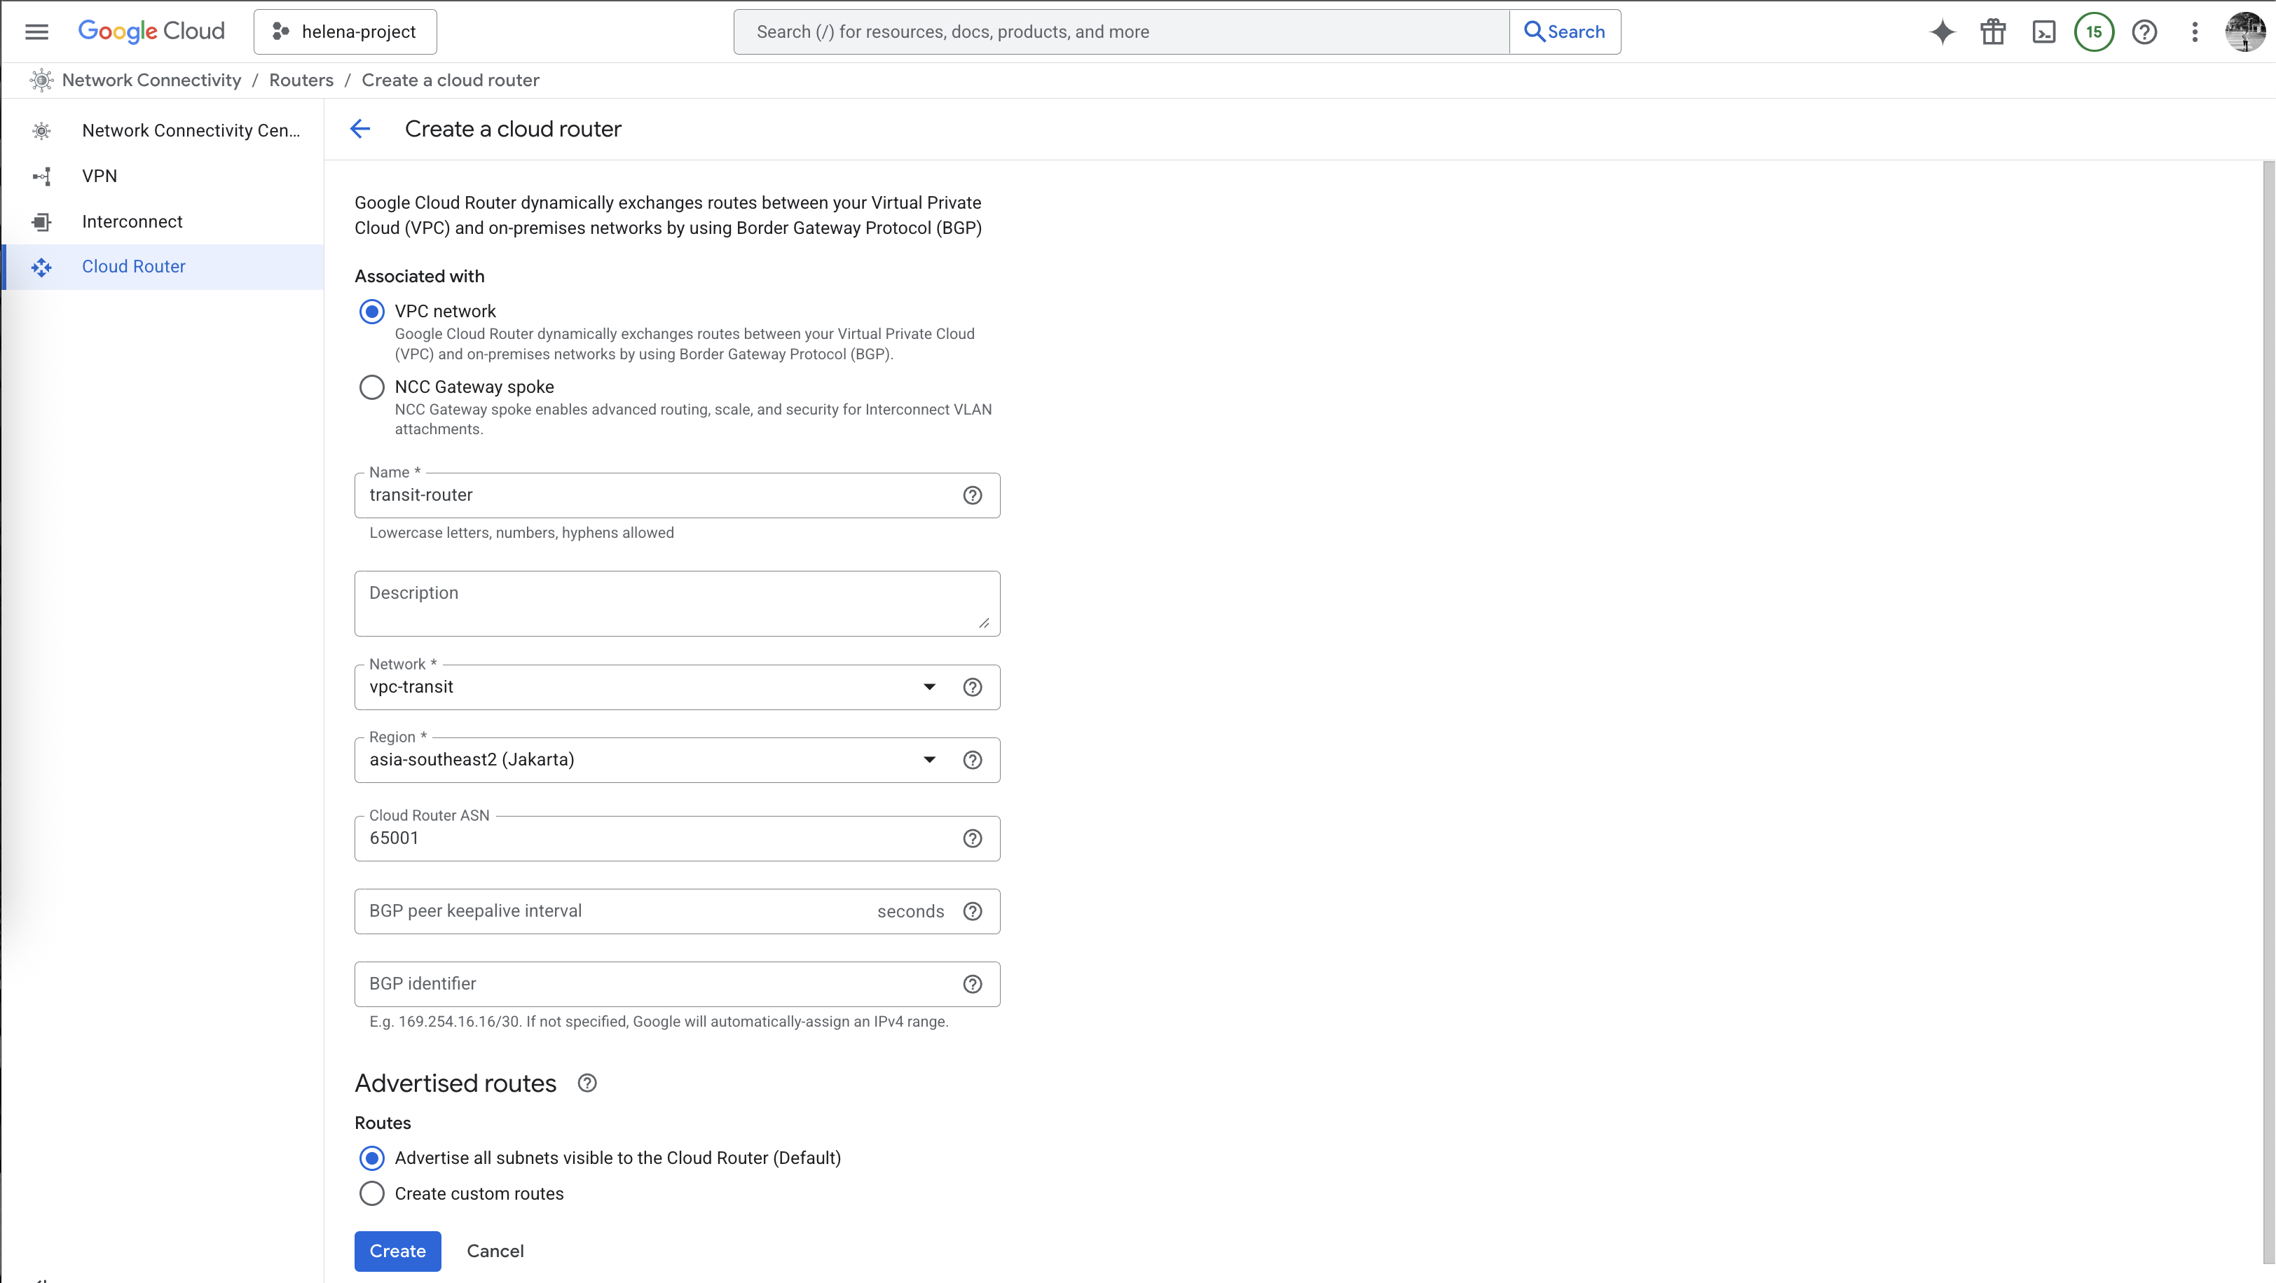Click the blue Create button

coord(397,1250)
